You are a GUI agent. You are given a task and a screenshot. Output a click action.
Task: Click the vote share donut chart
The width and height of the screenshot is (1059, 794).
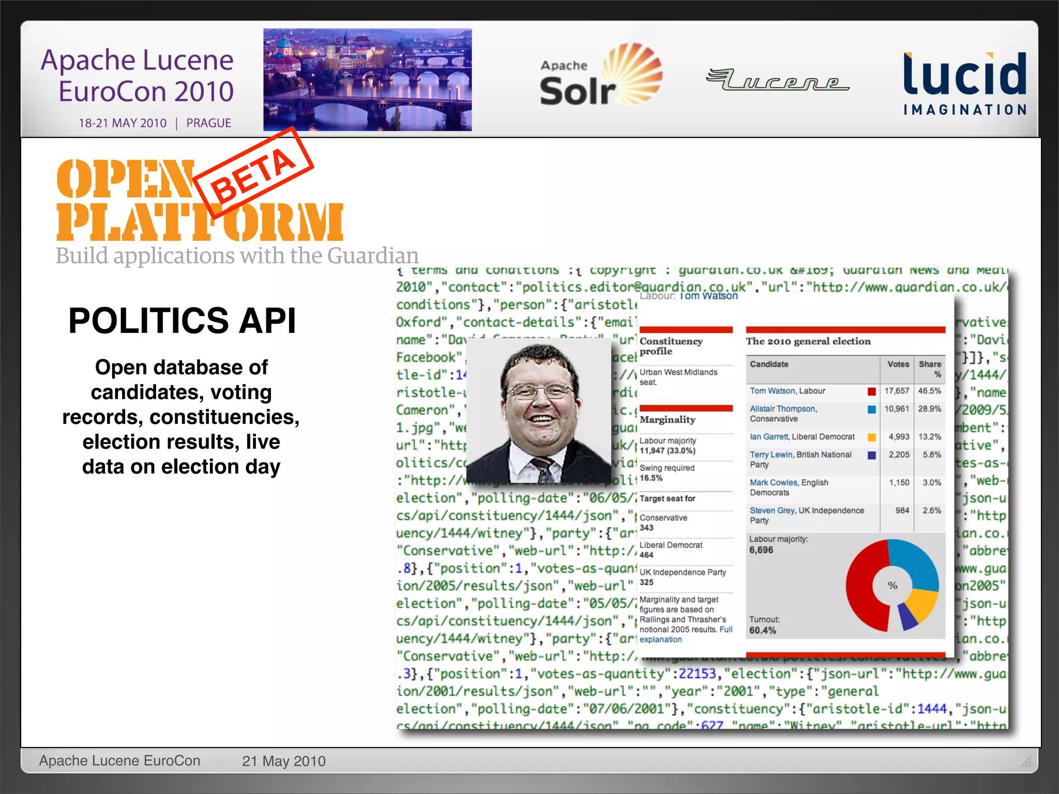tap(892, 585)
